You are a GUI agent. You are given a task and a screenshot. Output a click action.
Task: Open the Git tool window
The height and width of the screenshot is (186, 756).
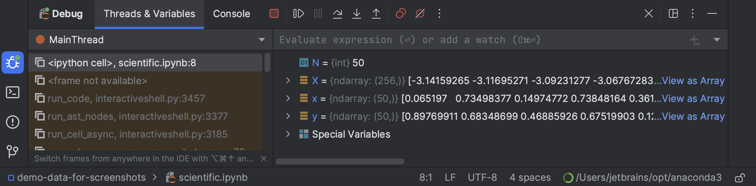13,151
